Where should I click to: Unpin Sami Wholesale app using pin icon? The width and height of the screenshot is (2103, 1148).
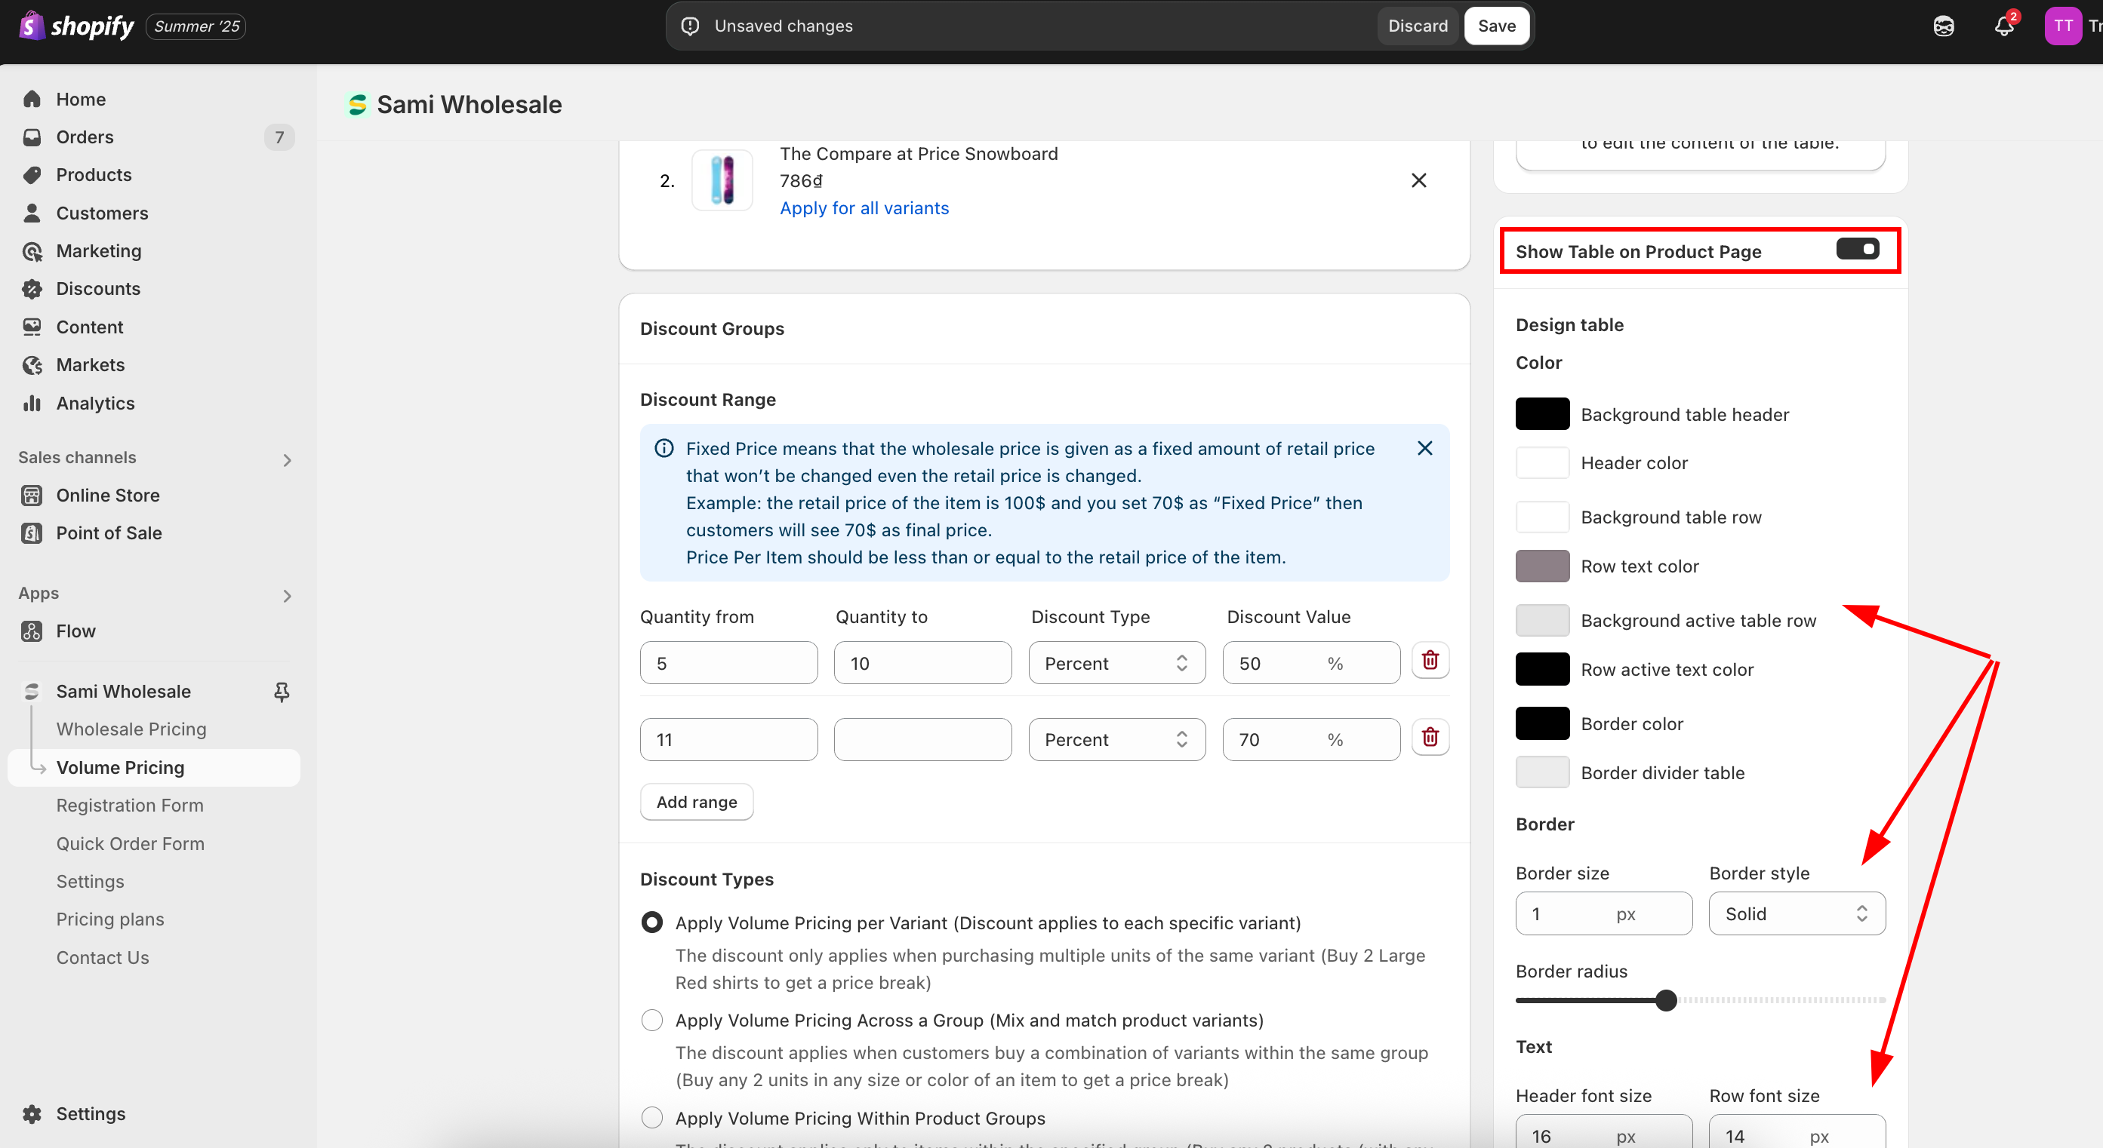click(282, 691)
